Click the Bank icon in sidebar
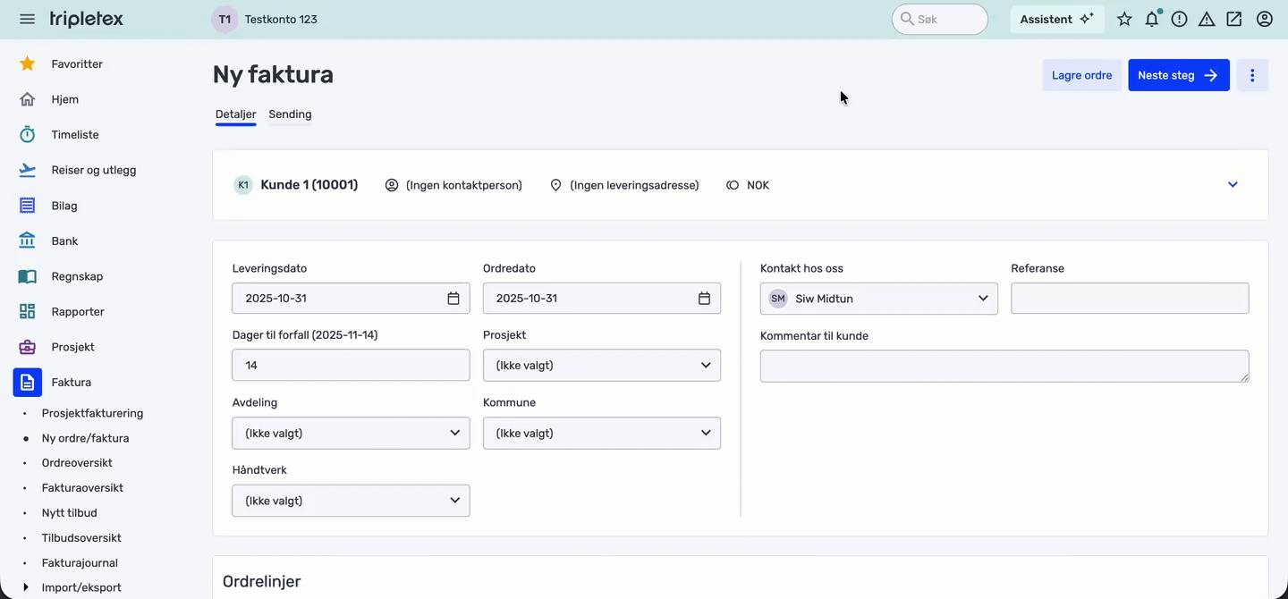1288x599 pixels. pyautogui.click(x=28, y=241)
